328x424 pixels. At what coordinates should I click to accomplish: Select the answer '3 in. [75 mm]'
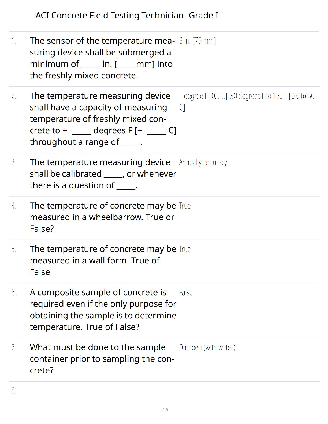[197, 41]
